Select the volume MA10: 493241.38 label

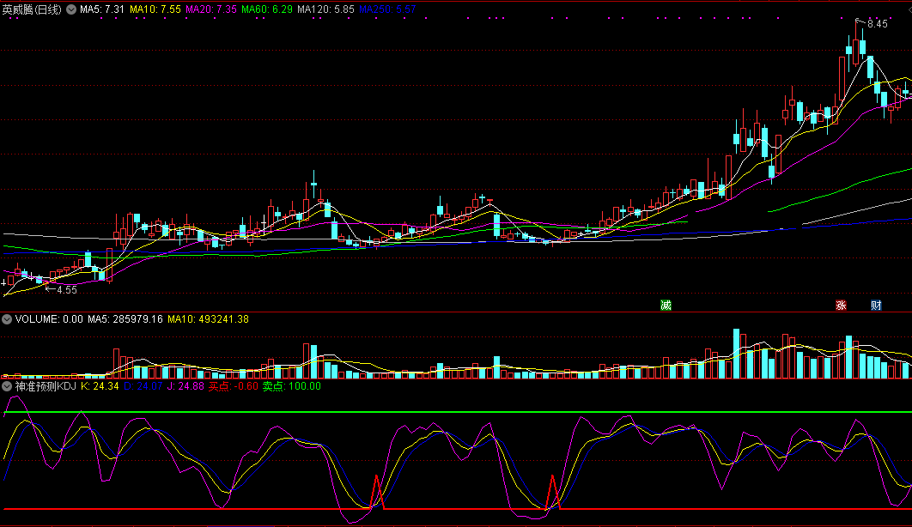208,319
